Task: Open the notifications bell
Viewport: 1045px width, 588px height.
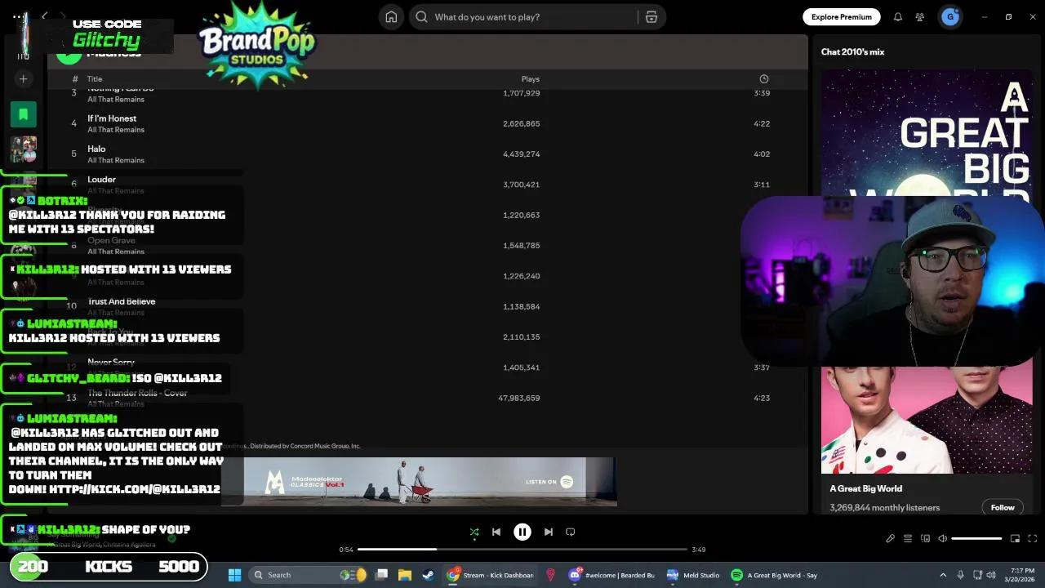Action: (x=897, y=17)
